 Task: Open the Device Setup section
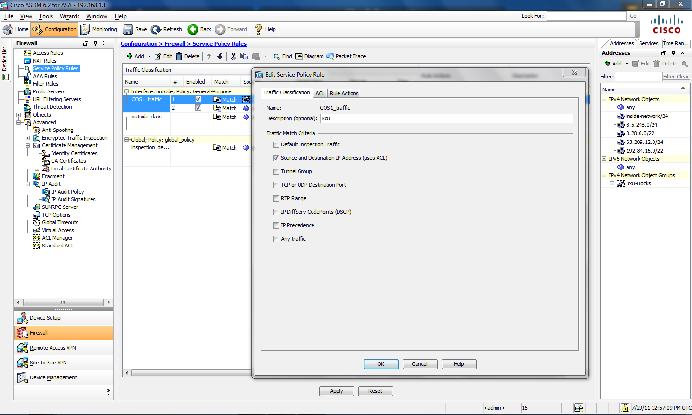coord(64,318)
